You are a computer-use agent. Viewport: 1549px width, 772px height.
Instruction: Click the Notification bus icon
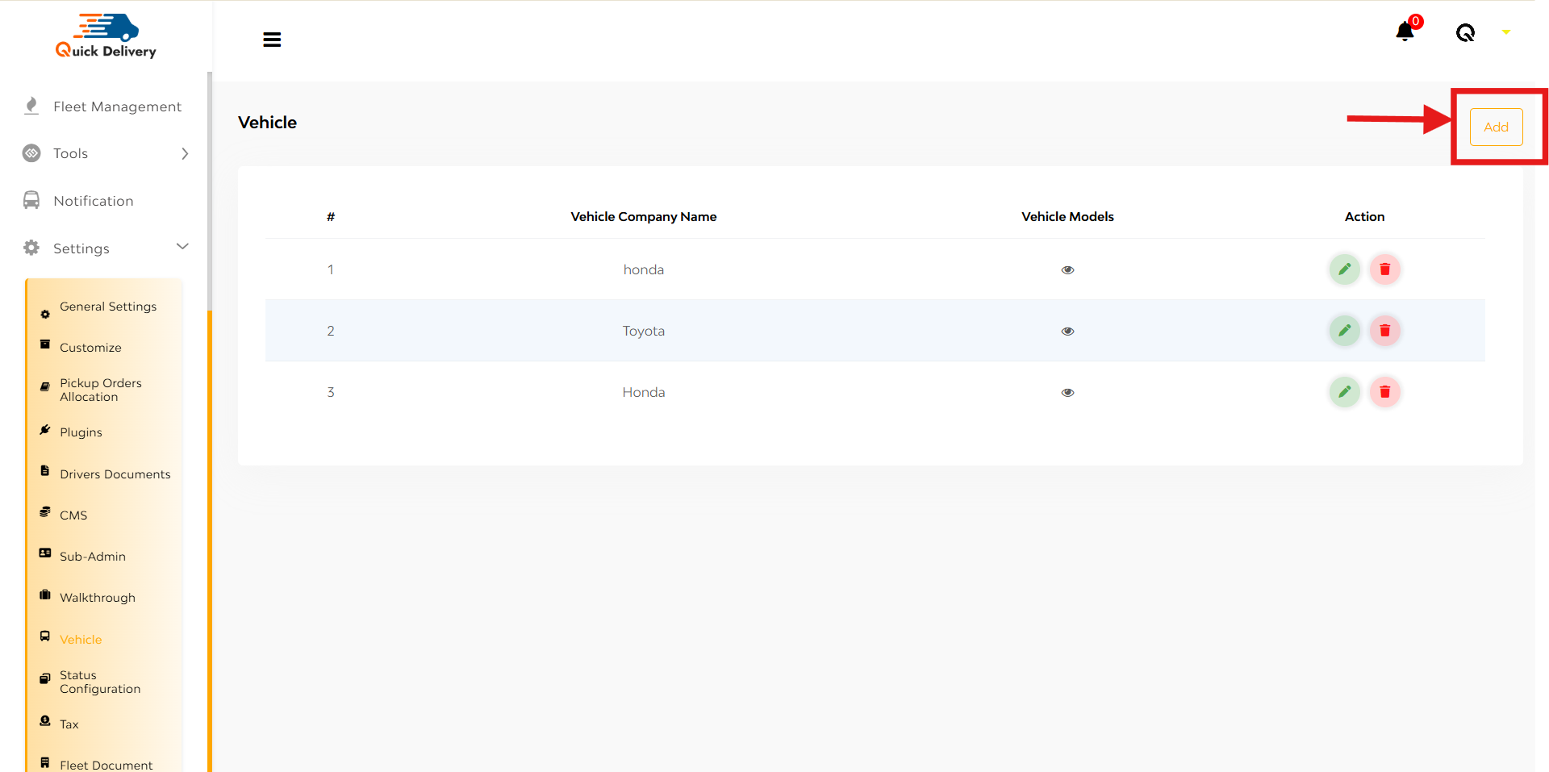point(31,200)
